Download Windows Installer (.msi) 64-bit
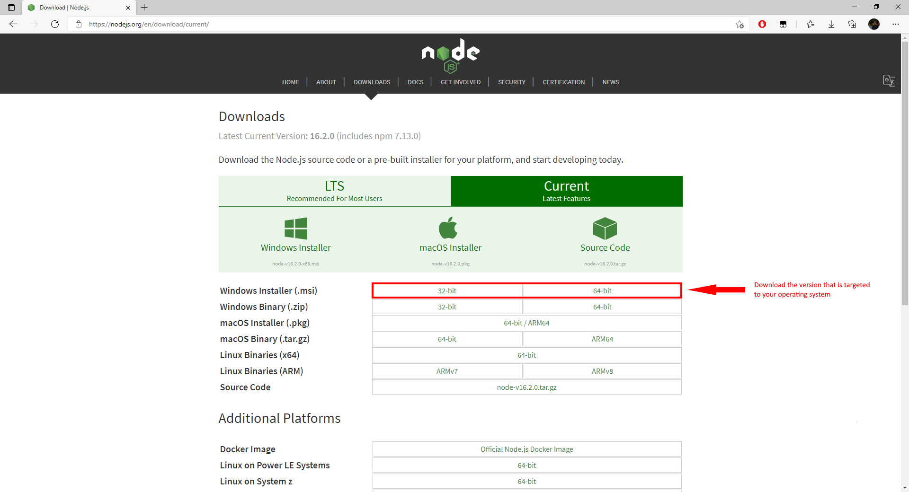909x492 pixels. pos(602,291)
